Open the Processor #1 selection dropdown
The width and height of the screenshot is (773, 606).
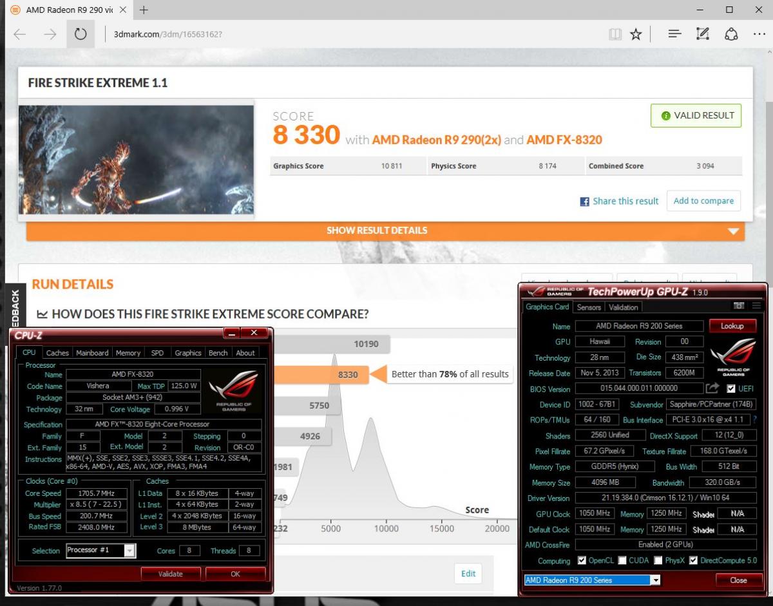tap(129, 551)
